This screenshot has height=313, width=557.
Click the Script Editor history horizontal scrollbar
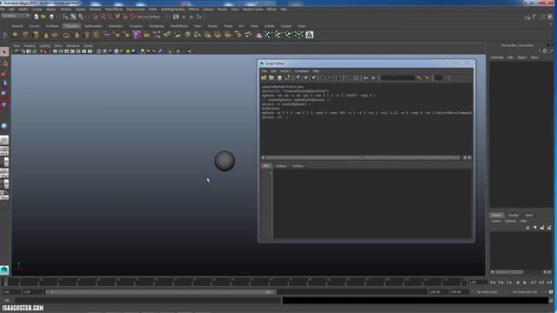pos(363,157)
